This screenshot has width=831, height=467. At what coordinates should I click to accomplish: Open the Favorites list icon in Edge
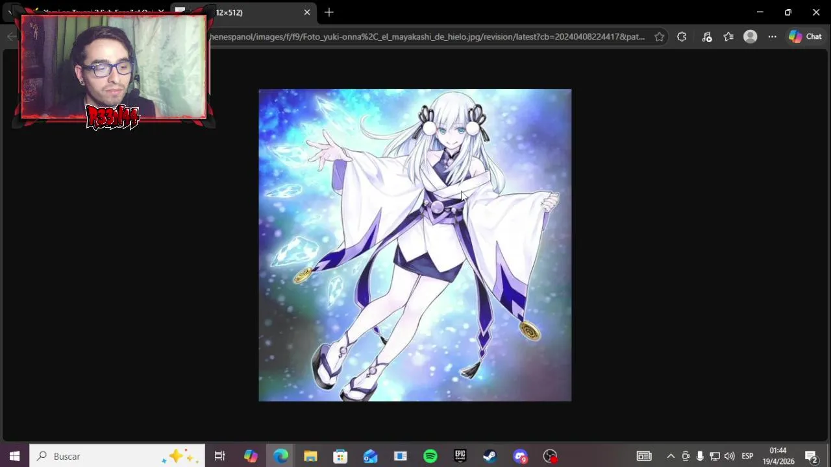pos(728,37)
